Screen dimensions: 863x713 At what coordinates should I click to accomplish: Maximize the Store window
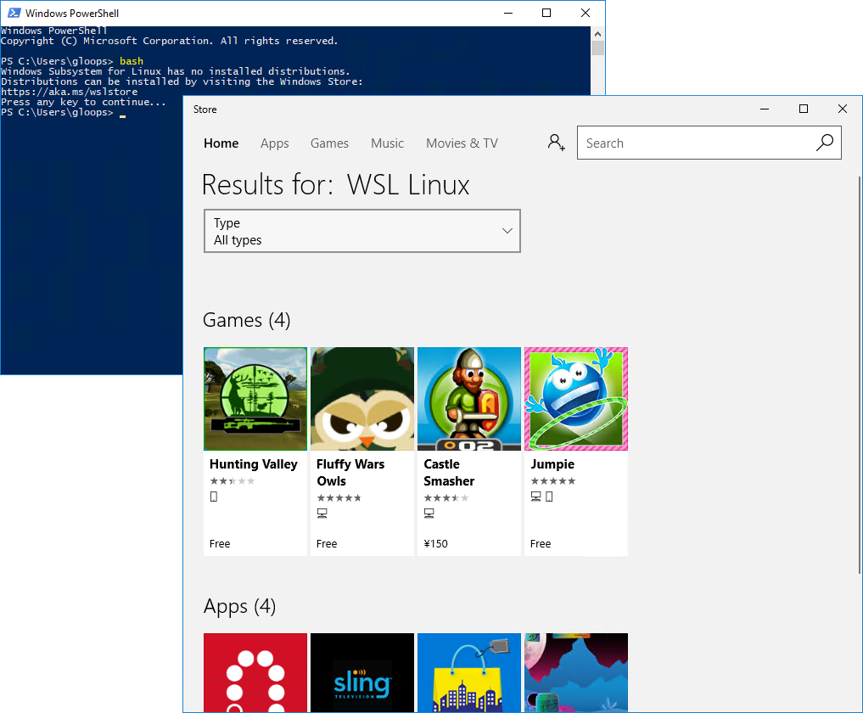(x=804, y=109)
